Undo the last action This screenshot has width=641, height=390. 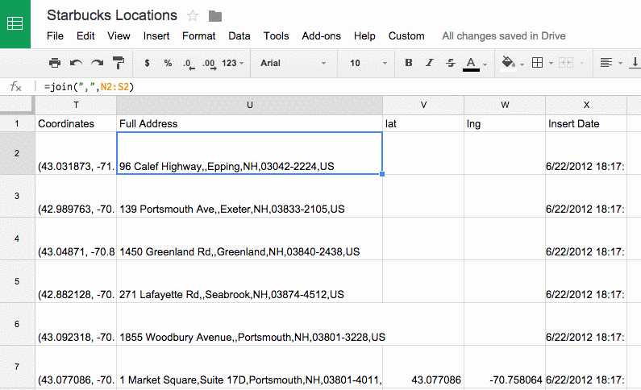76,63
